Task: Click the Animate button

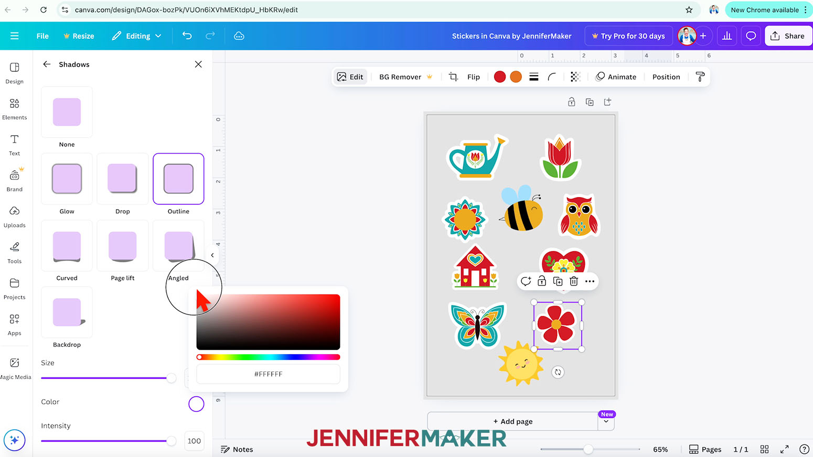Action: point(616,77)
